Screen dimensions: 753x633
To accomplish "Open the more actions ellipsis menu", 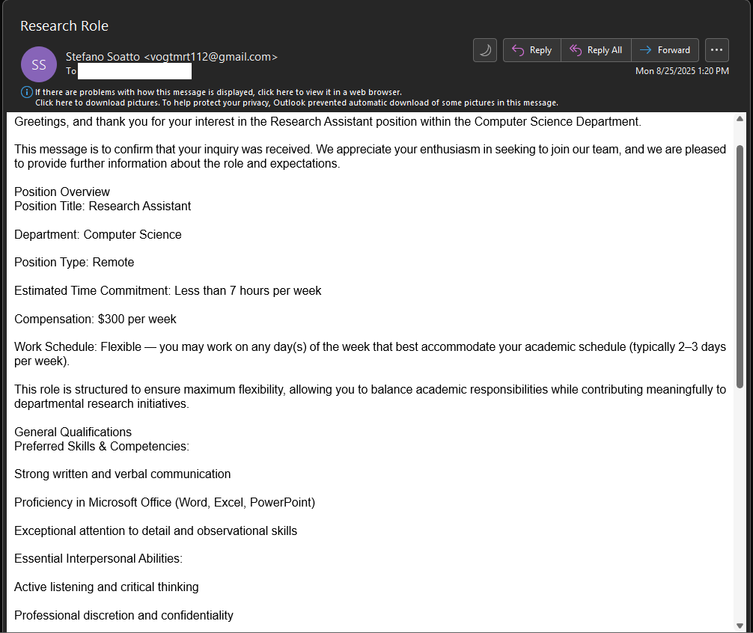I will click(x=716, y=50).
